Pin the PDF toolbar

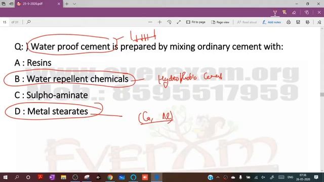[319, 22]
